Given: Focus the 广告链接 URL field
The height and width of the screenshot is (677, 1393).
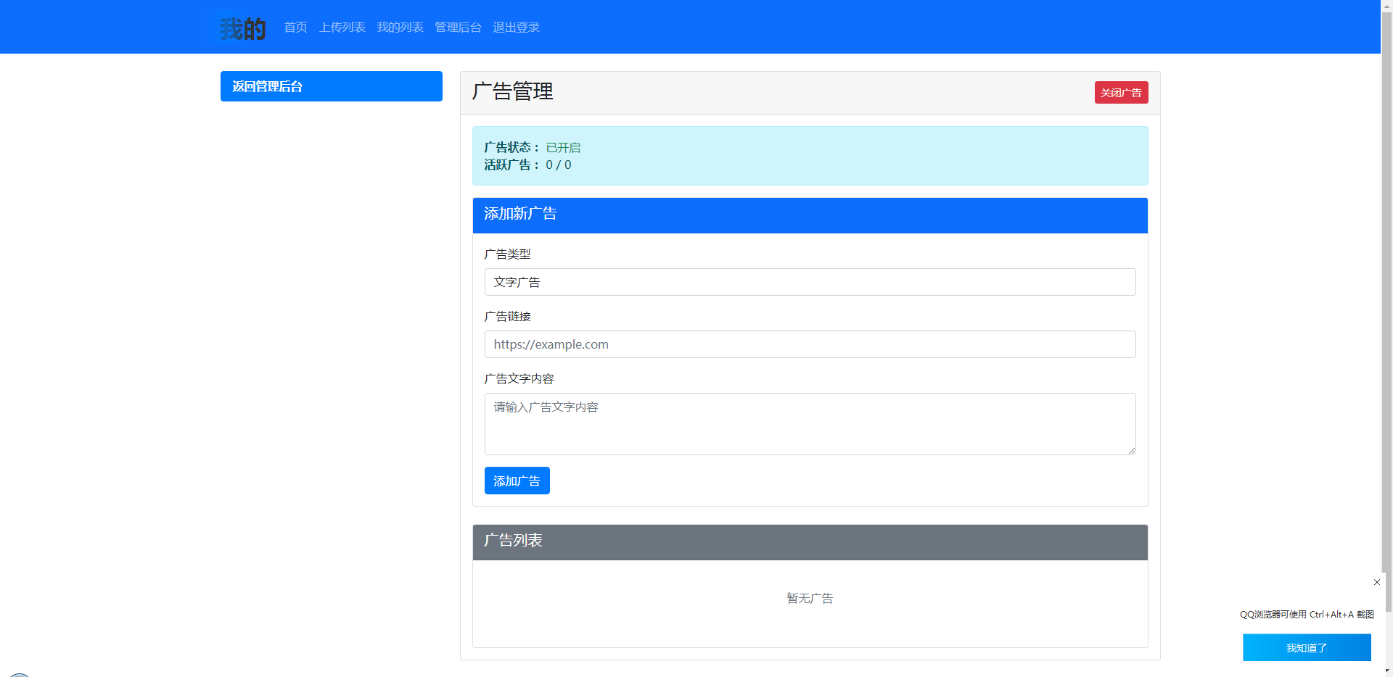Looking at the screenshot, I should coord(810,344).
